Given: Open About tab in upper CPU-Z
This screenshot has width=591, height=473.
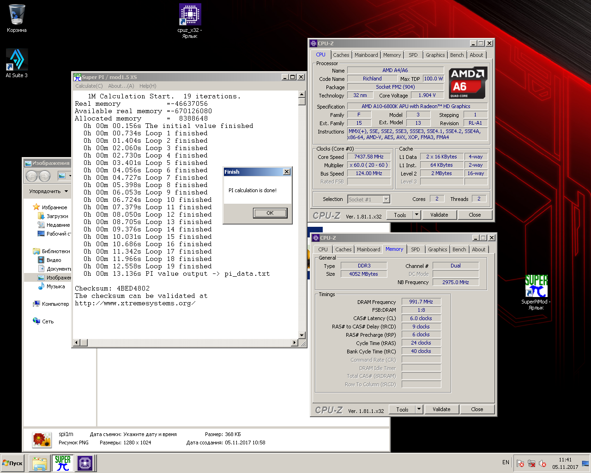Looking at the screenshot, I should point(476,55).
